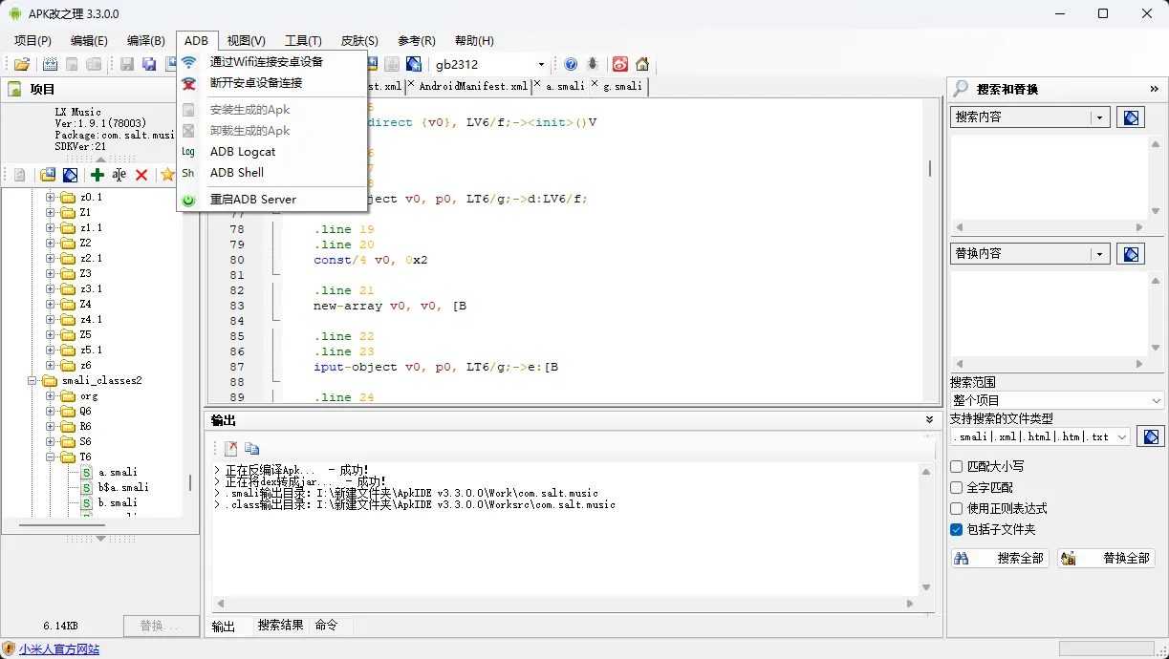Viewport: 1169px width, 659px height.
Task: Open the 小米人官方网站 link
Action: click(x=58, y=649)
